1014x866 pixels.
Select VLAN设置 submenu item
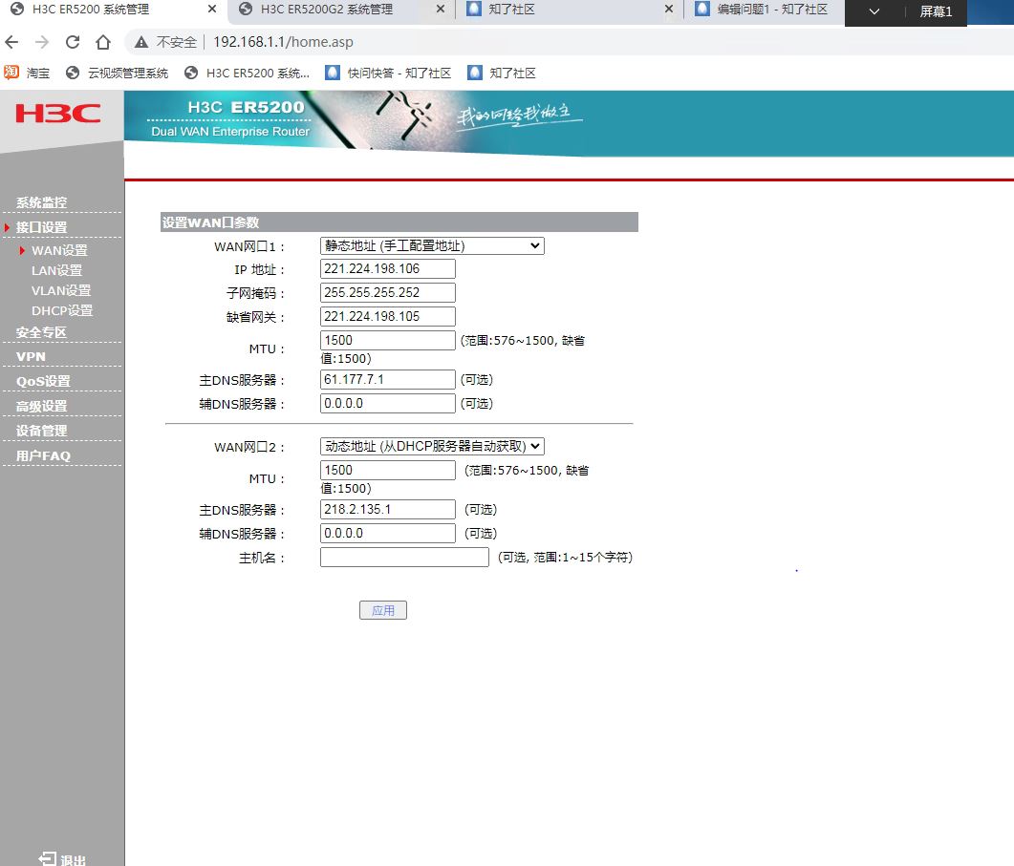click(x=61, y=291)
